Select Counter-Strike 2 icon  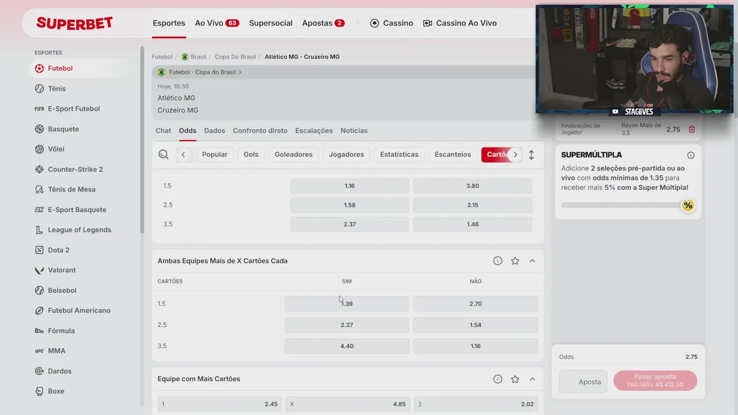pos(39,169)
